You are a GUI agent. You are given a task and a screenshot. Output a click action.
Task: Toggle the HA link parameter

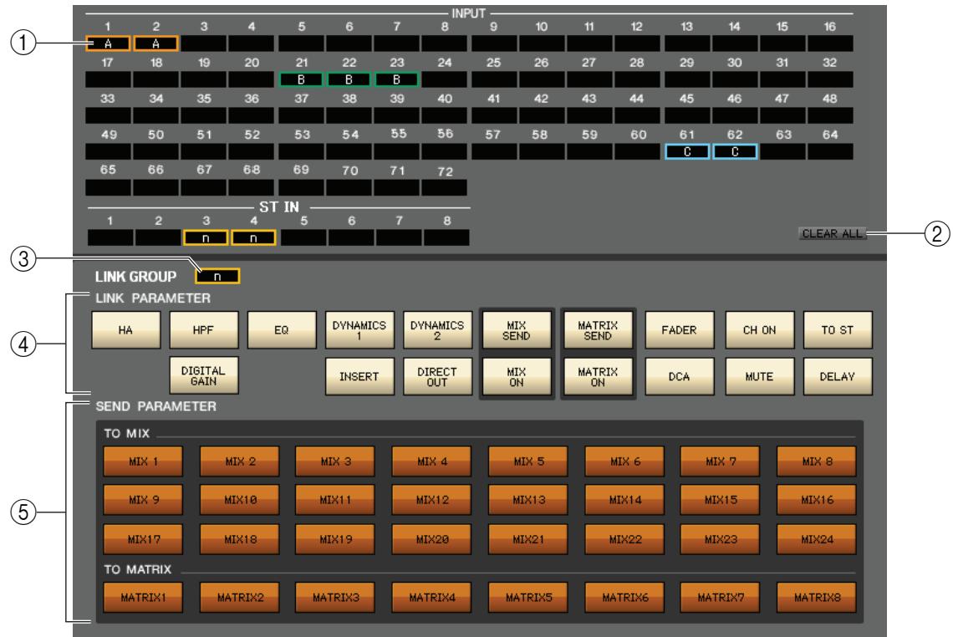tap(125, 330)
